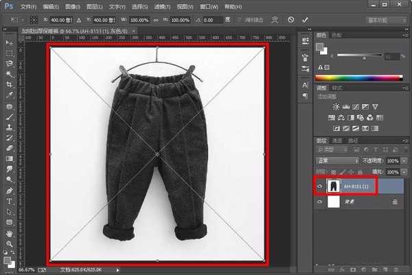Hide the AH-8151 (1) layer via its eye
Image resolution: width=412 pixels, height=275 pixels.
point(321,186)
